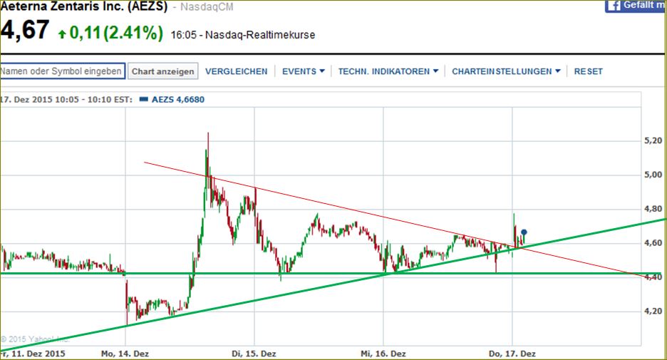Click the Aeterna Zentaris Inc. (AEZS) title

(x=84, y=6)
